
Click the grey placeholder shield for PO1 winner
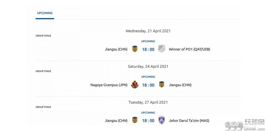pos(162,49)
